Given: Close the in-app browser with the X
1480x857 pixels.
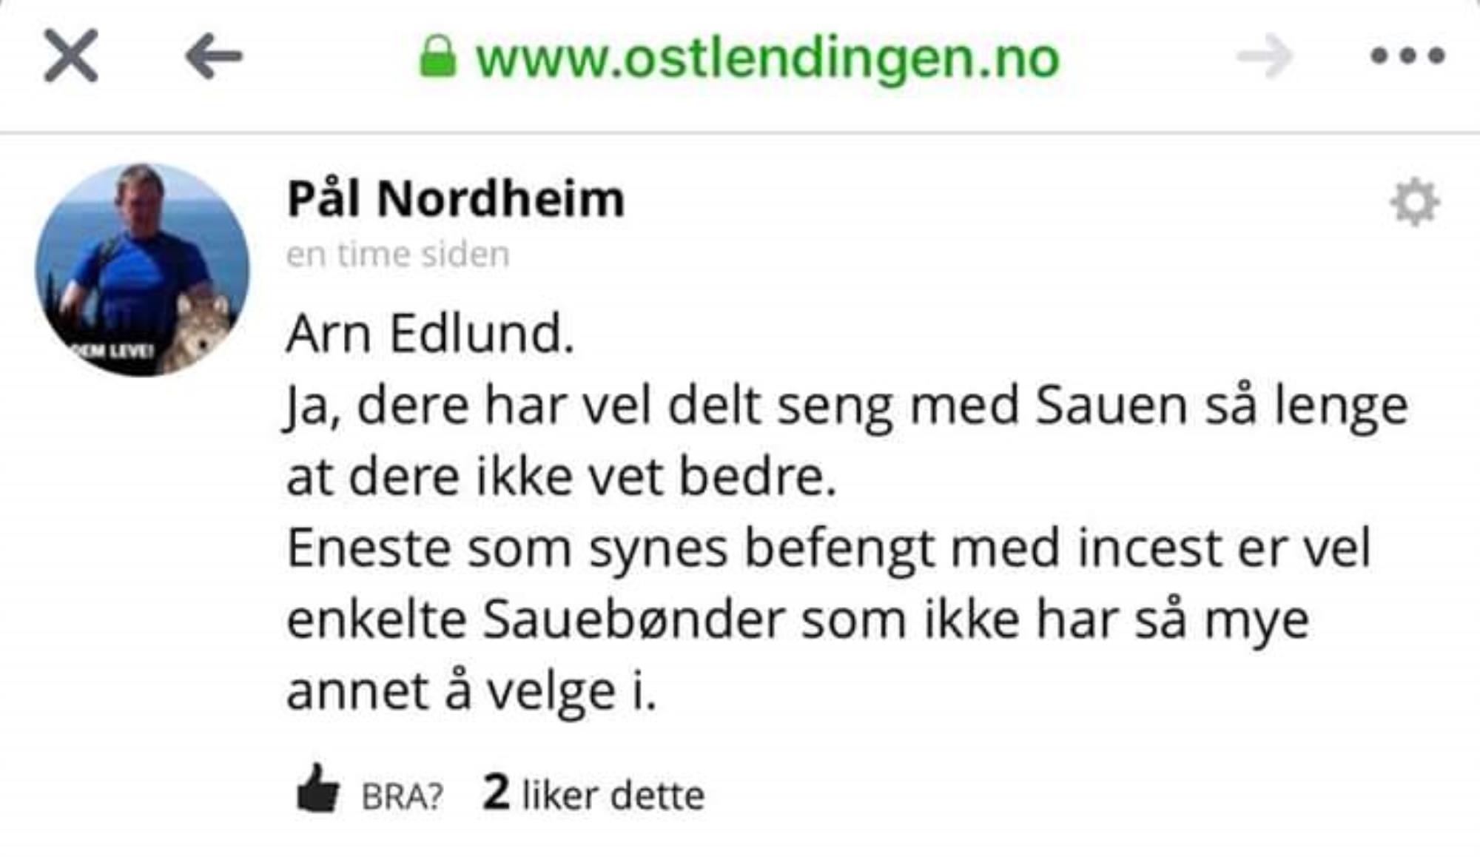Looking at the screenshot, I should [x=71, y=56].
